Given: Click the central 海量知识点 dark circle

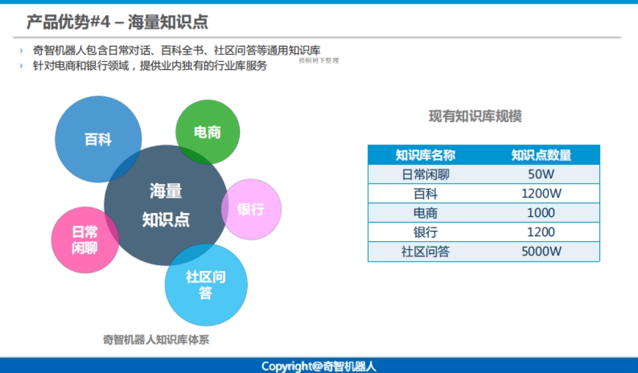Looking at the screenshot, I should 165,205.
